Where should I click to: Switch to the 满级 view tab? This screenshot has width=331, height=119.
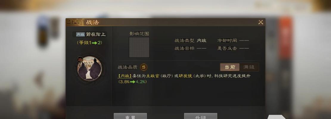(249, 67)
